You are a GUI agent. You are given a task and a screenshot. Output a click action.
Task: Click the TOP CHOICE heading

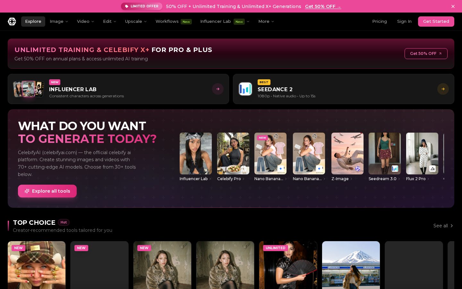[34, 223]
